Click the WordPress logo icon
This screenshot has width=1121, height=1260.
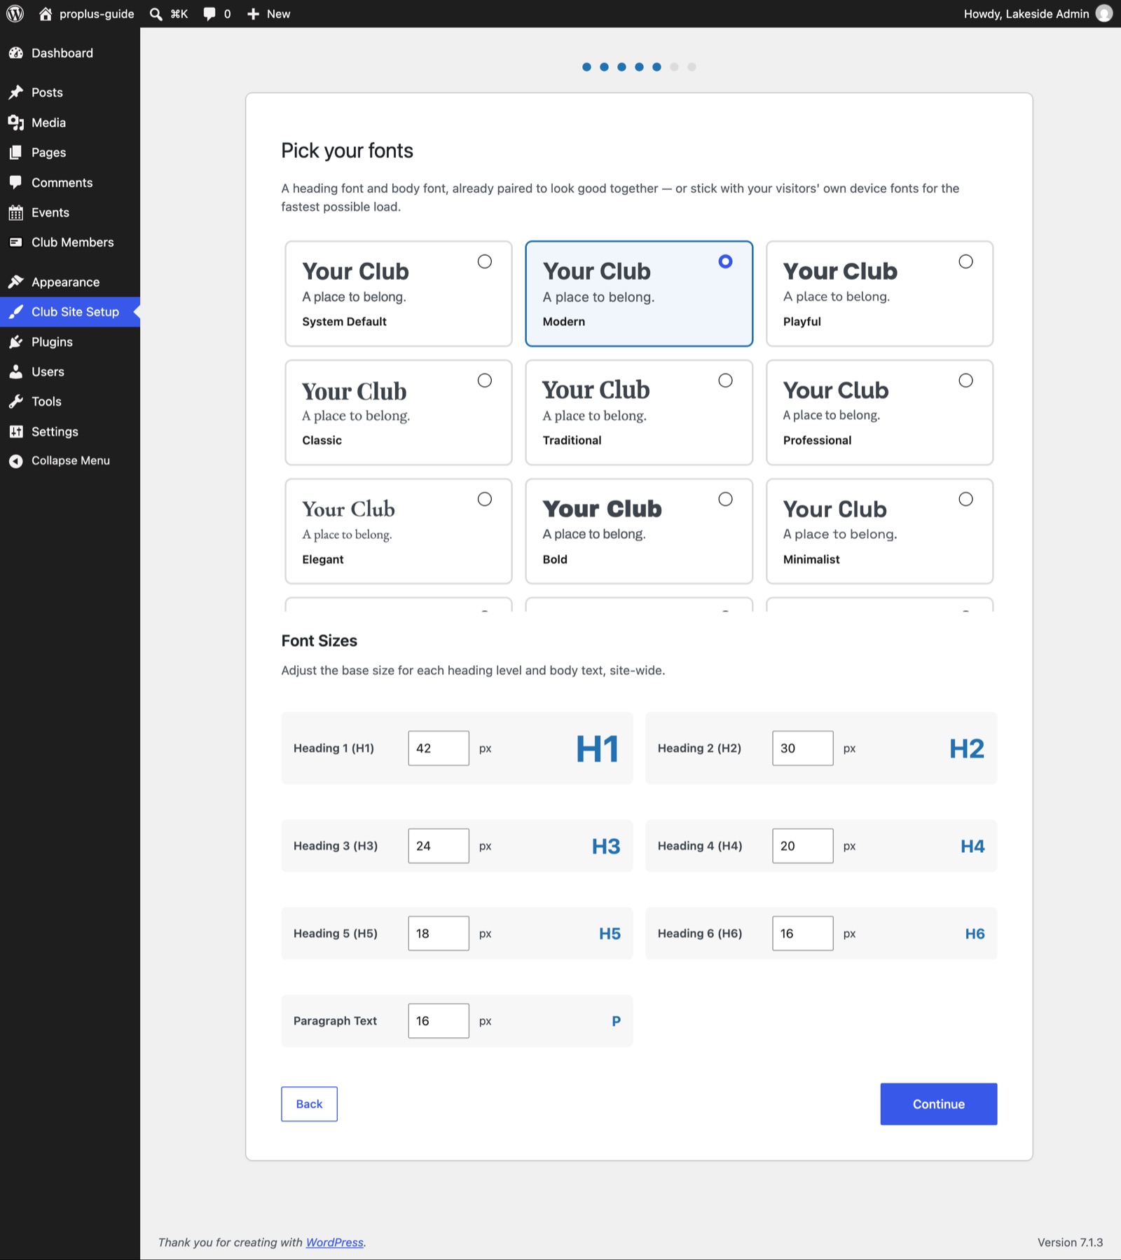tap(15, 13)
